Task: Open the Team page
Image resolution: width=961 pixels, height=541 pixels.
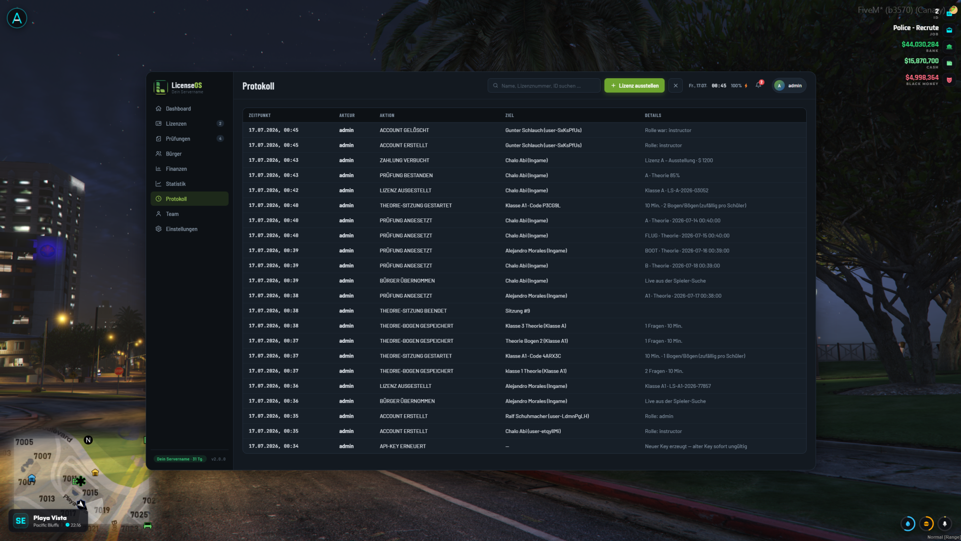Action: click(x=189, y=214)
